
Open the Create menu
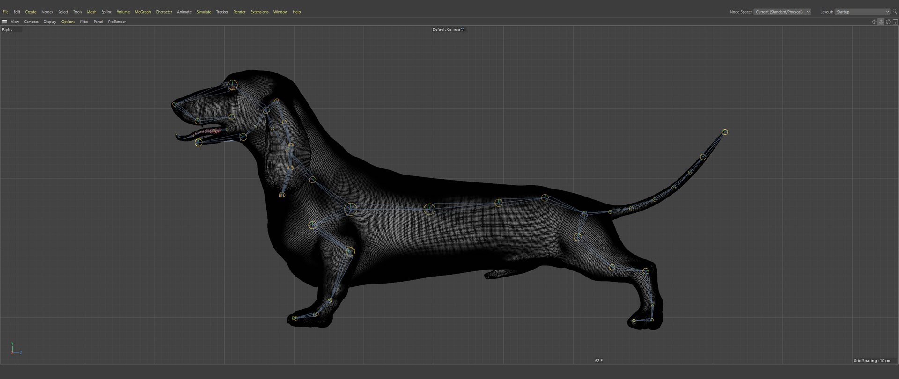(30, 12)
